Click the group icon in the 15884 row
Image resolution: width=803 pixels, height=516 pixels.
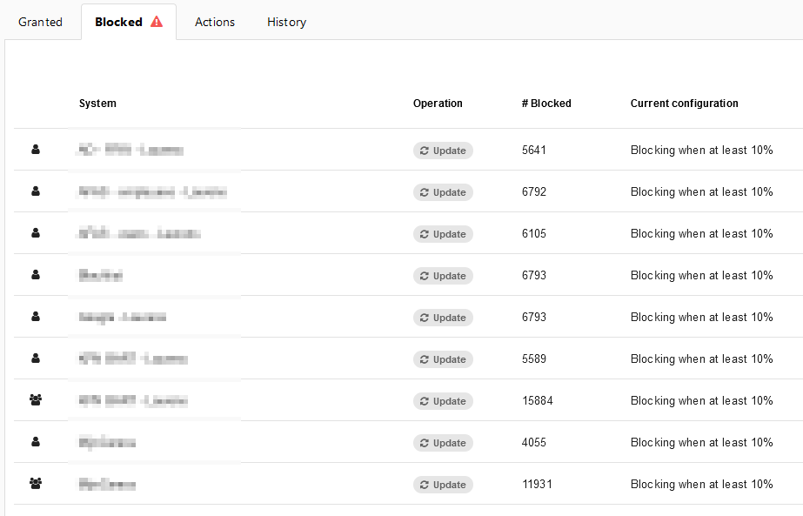pyautogui.click(x=36, y=400)
